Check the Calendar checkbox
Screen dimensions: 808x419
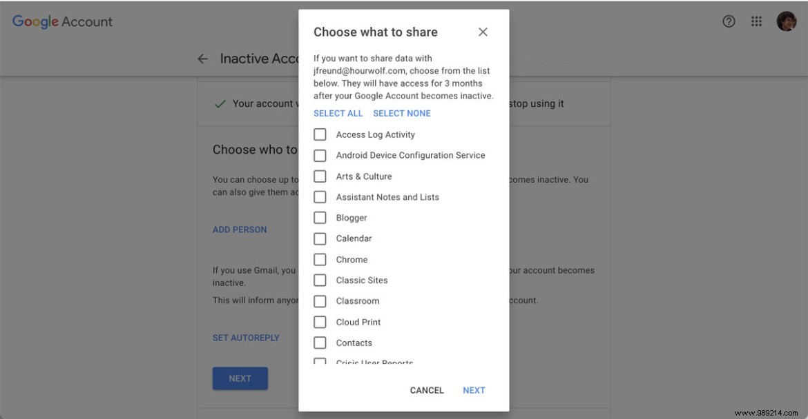[x=320, y=238]
